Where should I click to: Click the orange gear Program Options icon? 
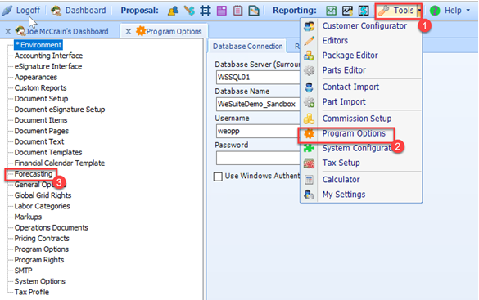click(x=309, y=133)
